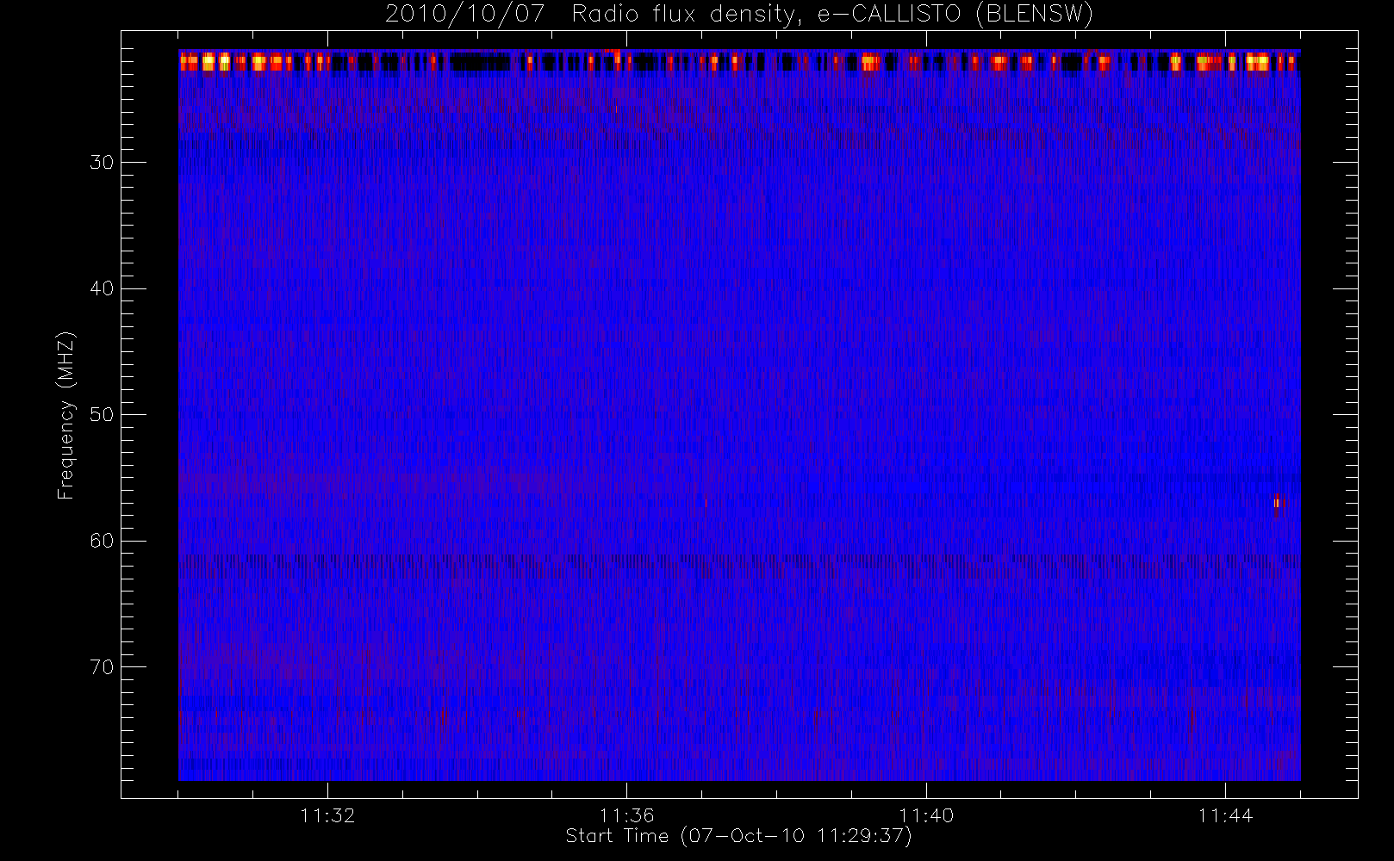The image size is (1394, 861).
Task: Click the 'Start Time (07-Oct-10 11:29:37)' label
Action: [738, 836]
